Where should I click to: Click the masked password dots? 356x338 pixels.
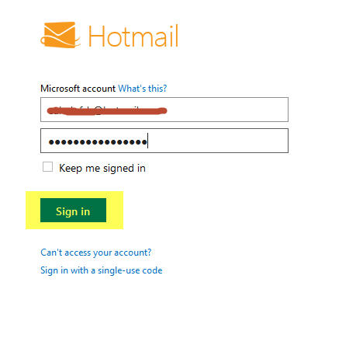[98, 142]
